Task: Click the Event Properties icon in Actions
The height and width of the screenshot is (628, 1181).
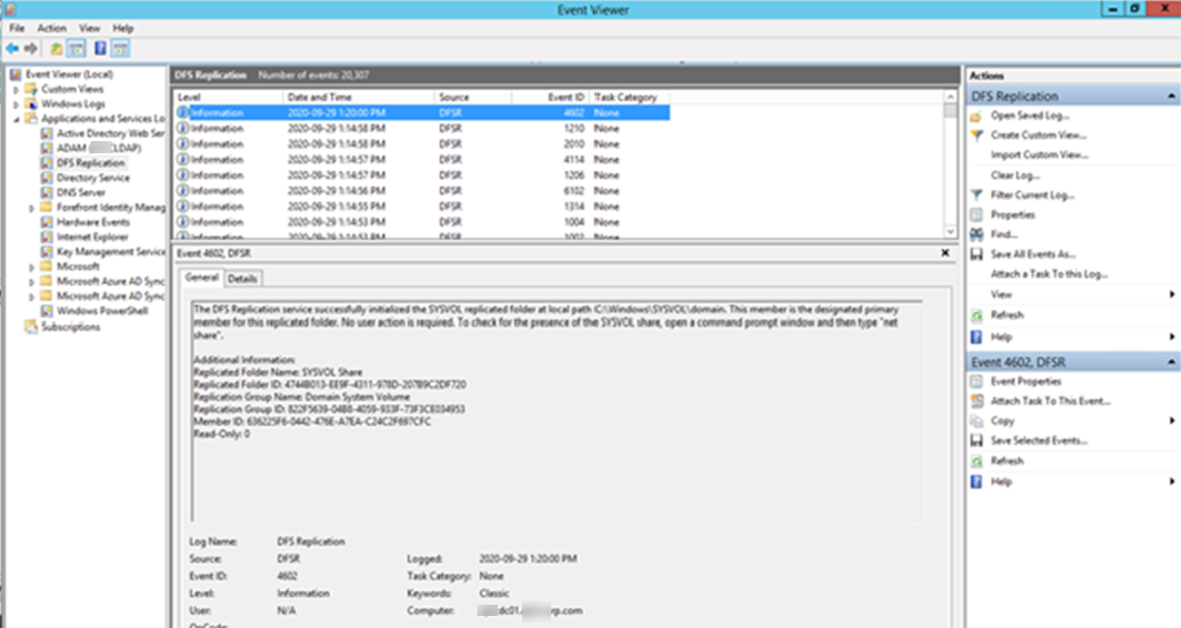Action: click(976, 381)
